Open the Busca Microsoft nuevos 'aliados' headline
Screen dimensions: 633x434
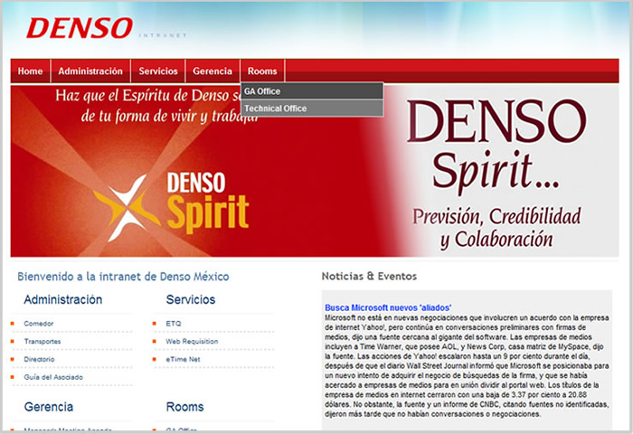coord(388,307)
